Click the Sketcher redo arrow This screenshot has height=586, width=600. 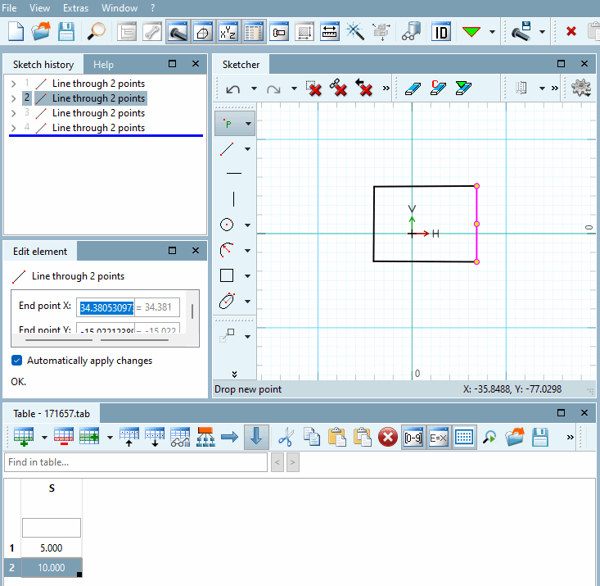[273, 89]
